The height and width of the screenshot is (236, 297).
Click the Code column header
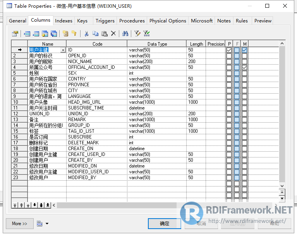click(x=97, y=44)
